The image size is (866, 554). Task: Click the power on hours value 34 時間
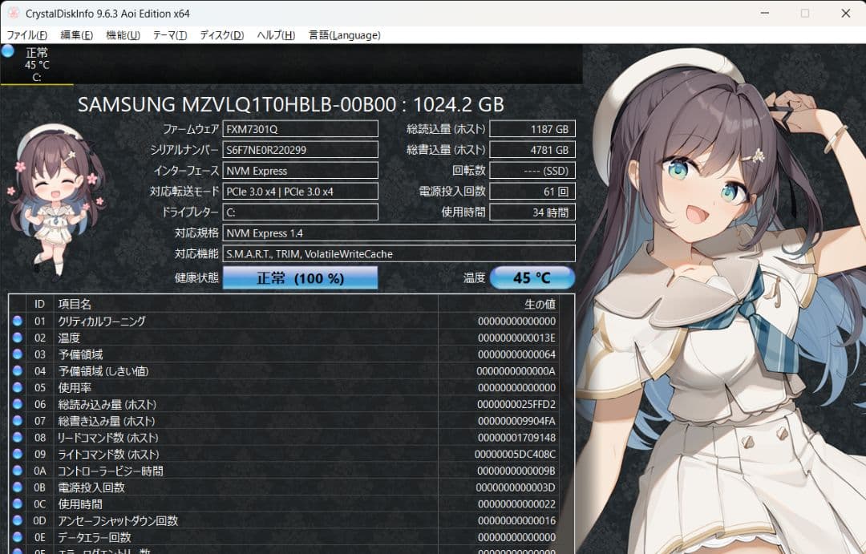point(532,212)
